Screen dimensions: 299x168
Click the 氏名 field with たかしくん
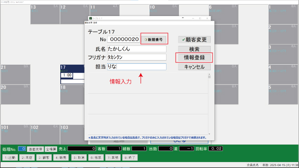tap(137, 49)
